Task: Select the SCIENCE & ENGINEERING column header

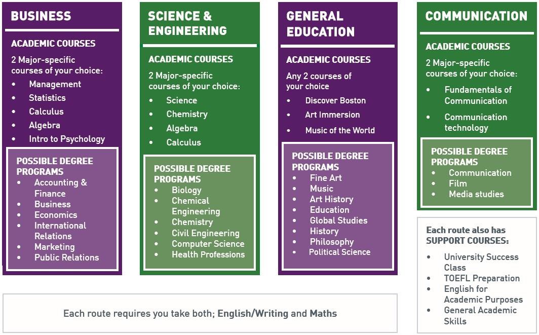Action: pyautogui.click(x=187, y=23)
